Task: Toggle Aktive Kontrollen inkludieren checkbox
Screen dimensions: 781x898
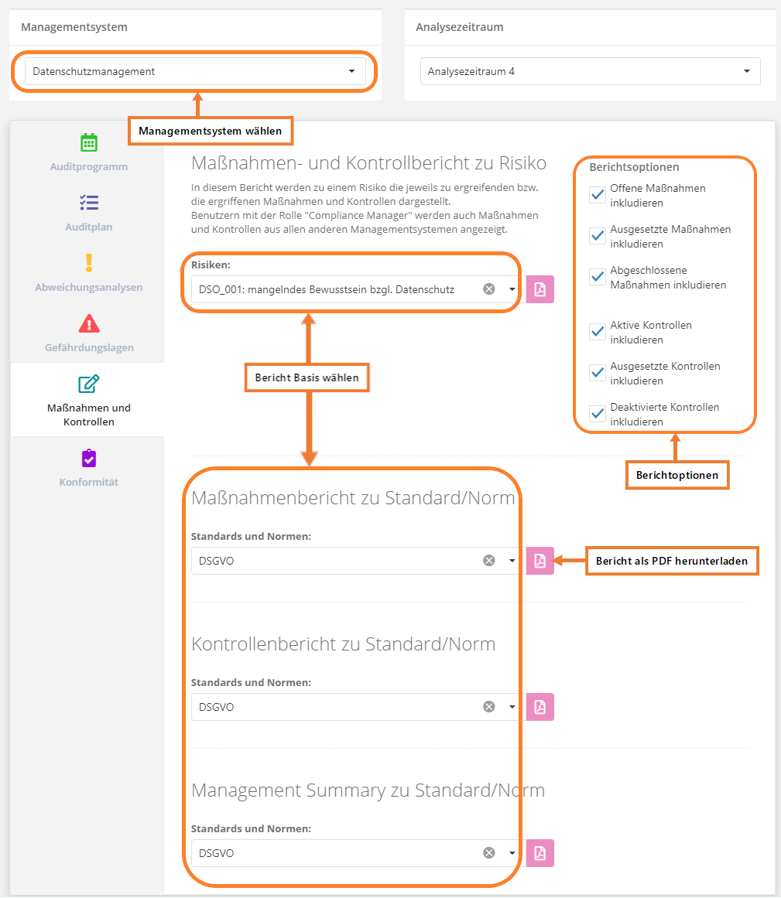Action: click(598, 332)
